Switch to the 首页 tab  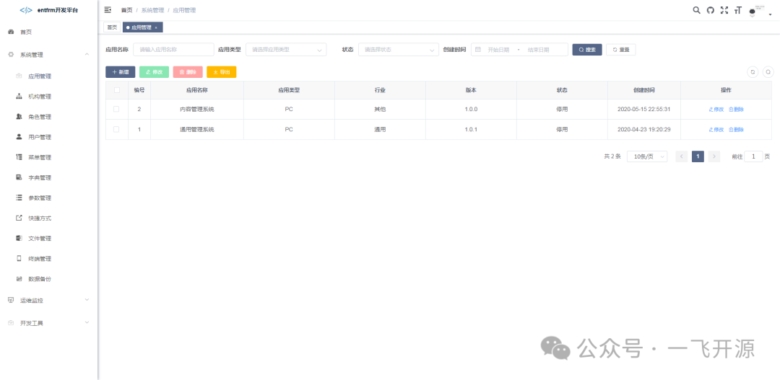pos(112,27)
